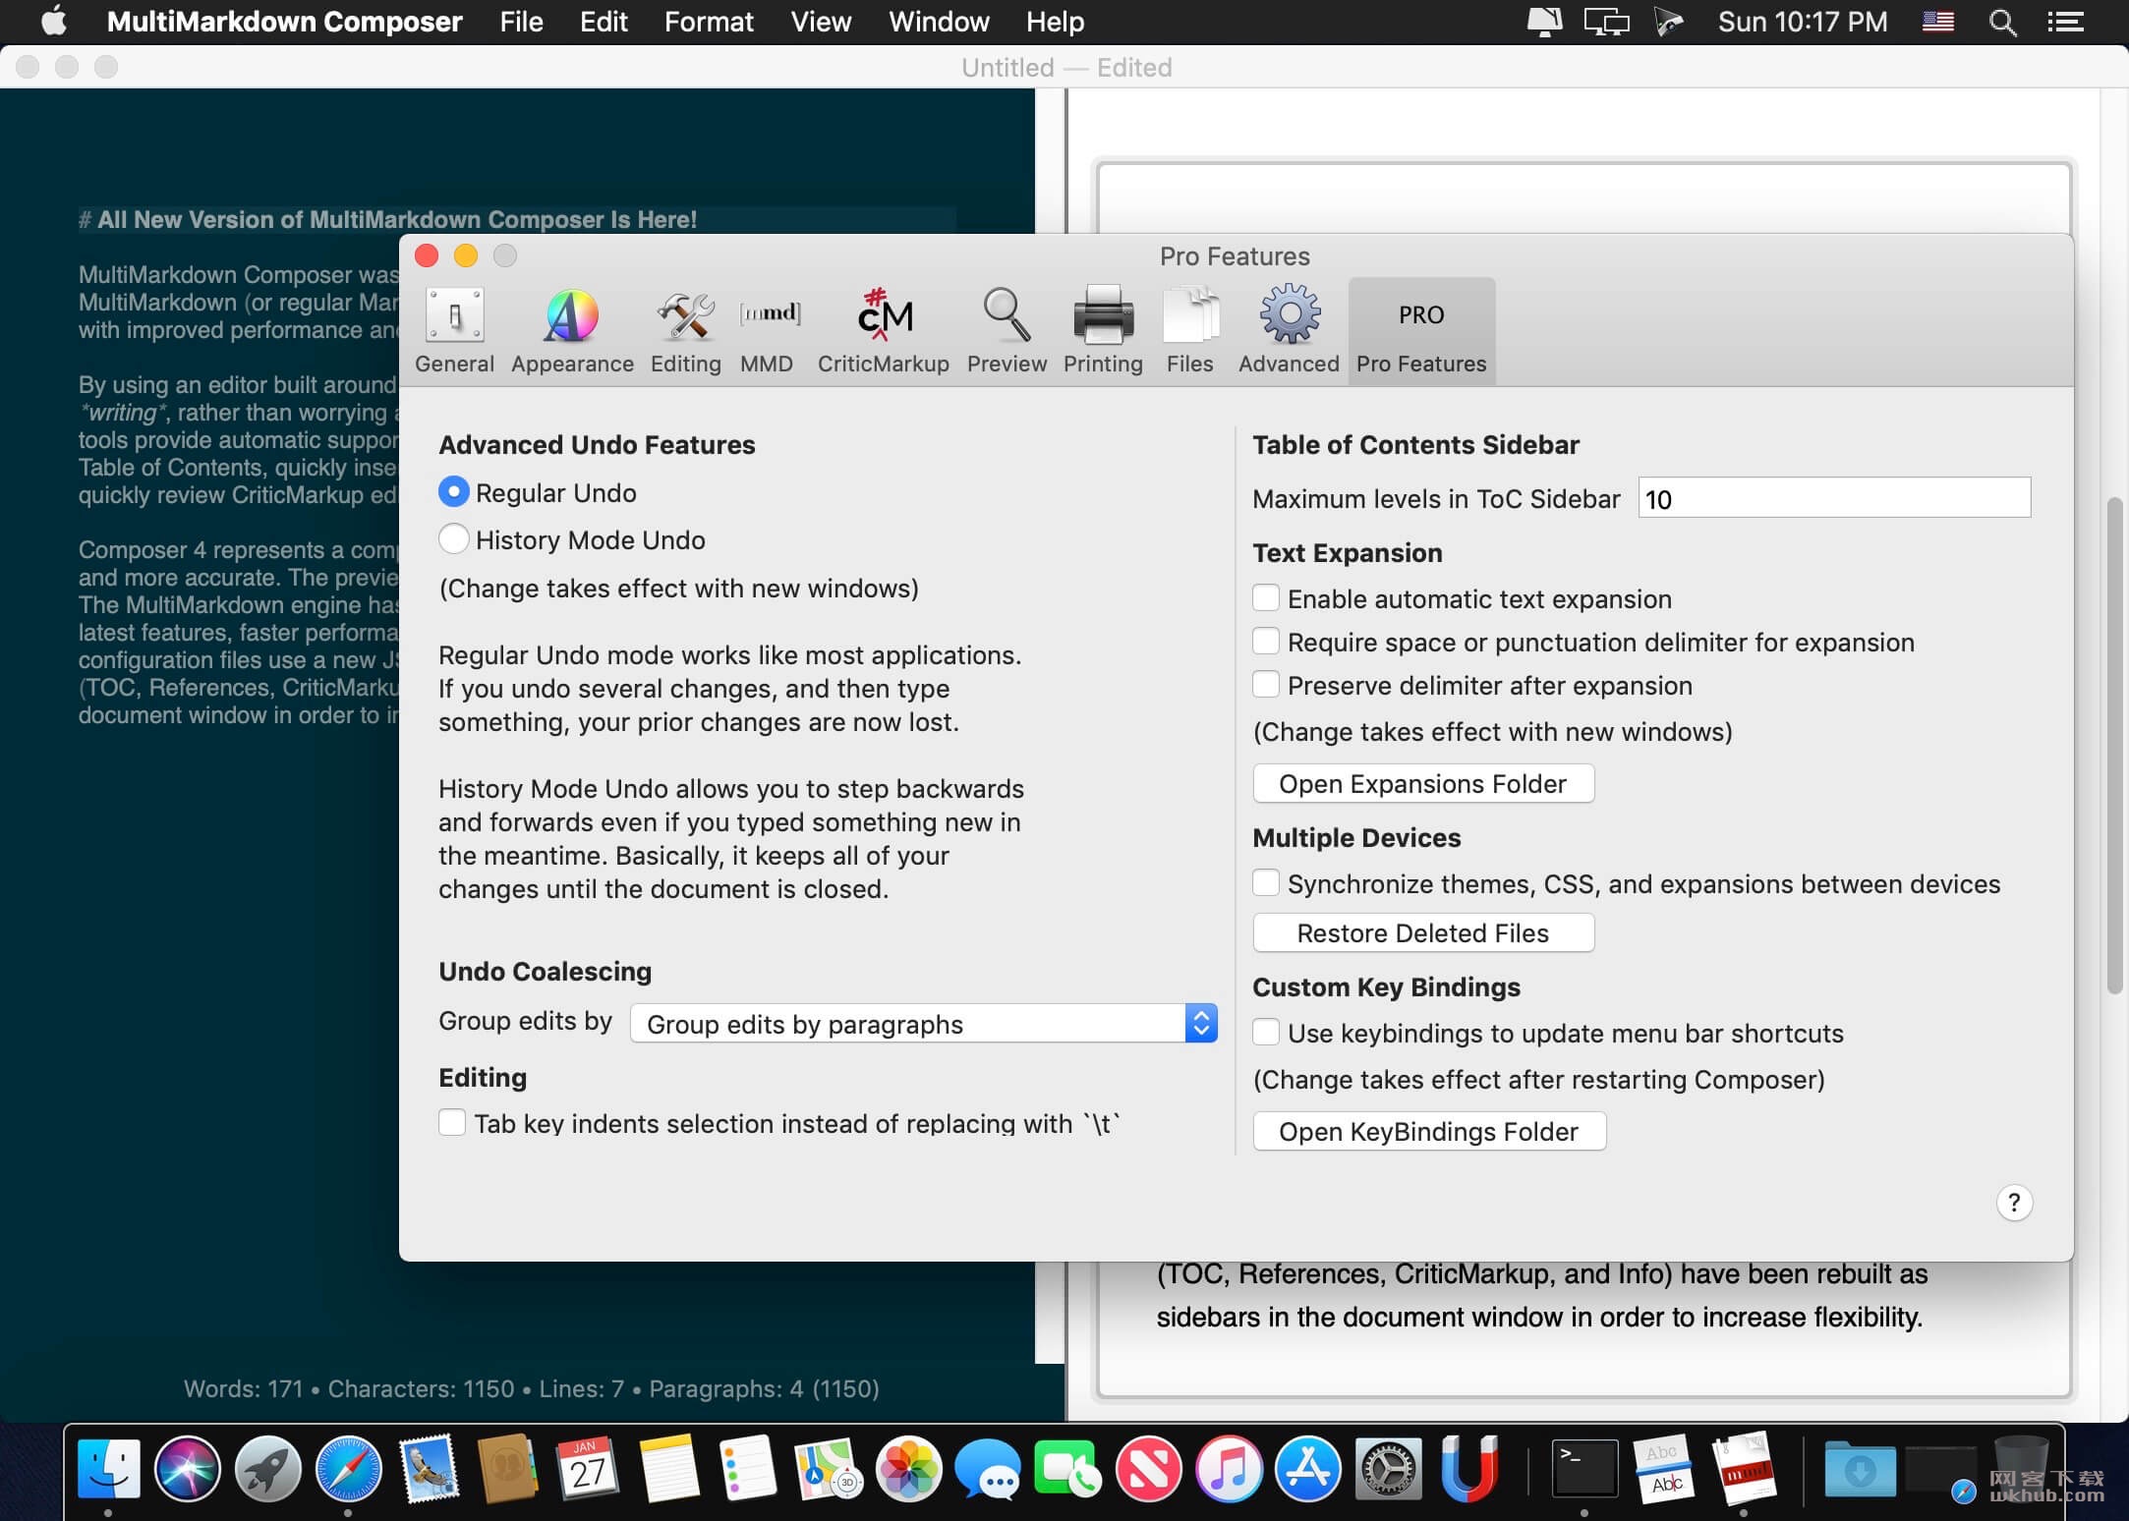The image size is (2129, 1521).
Task: Enable Tab key indents selection checkbox
Action: click(x=452, y=1123)
